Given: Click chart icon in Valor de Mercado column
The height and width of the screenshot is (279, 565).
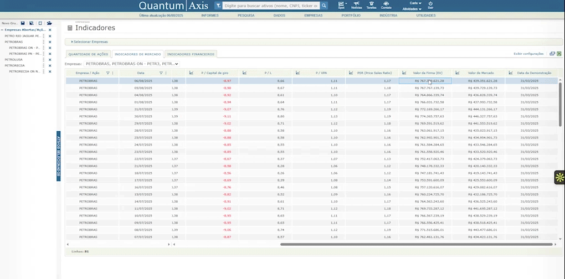Looking at the screenshot, I should [x=458, y=73].
